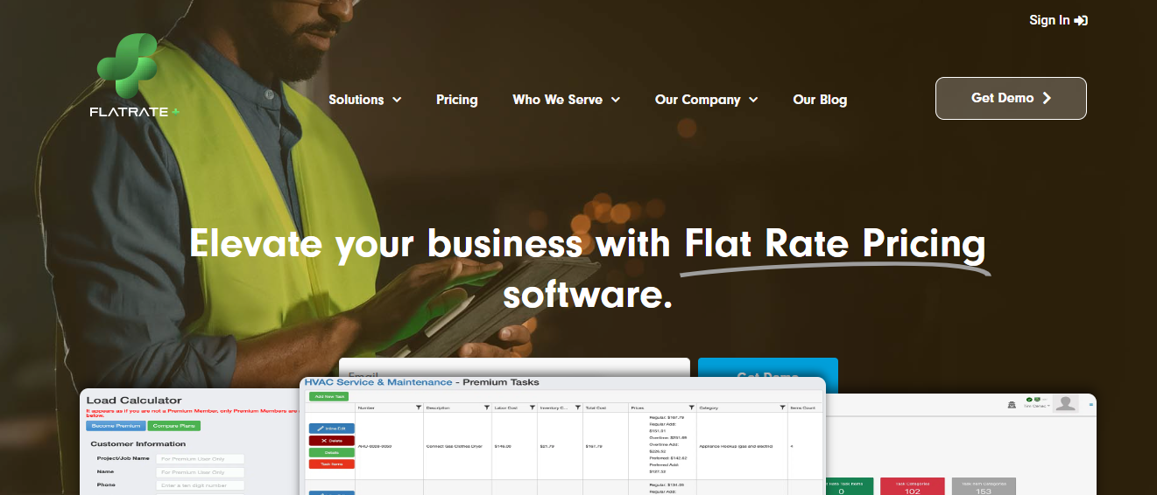Open the Our Blog menu item
The width and height of the screenshot is (1157, 495).
(x=820, y=100)
